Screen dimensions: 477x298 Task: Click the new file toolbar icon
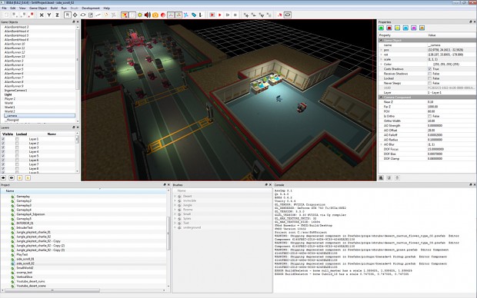[6, 15]
